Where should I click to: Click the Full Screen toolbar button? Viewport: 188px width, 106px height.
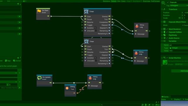tap(155, 1)
